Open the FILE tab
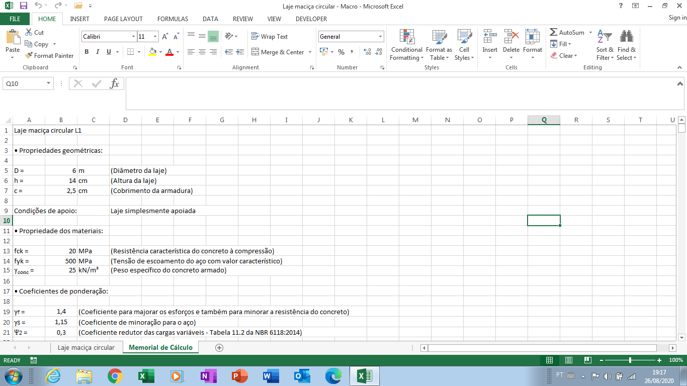 click(15, 19)
